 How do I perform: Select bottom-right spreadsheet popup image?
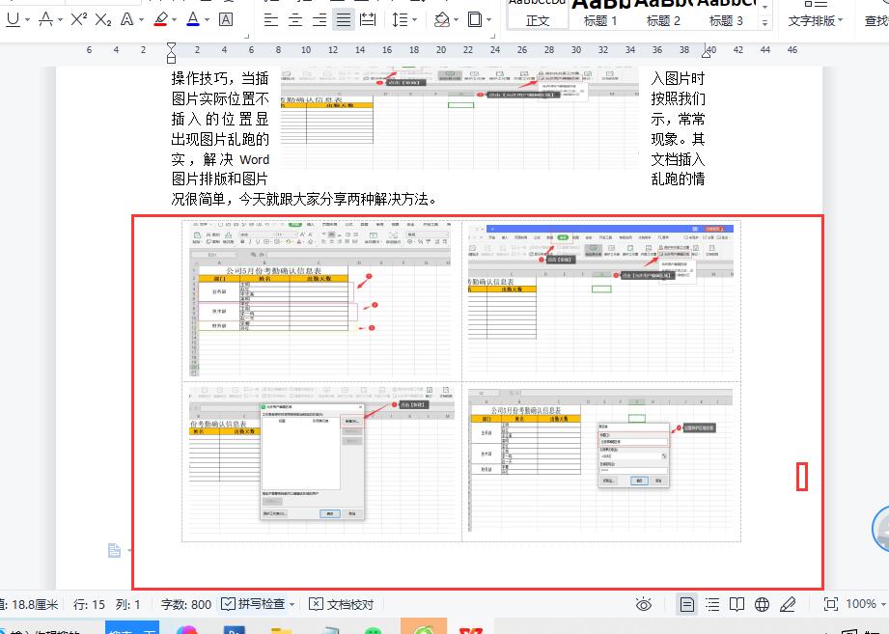click(601, 461)
